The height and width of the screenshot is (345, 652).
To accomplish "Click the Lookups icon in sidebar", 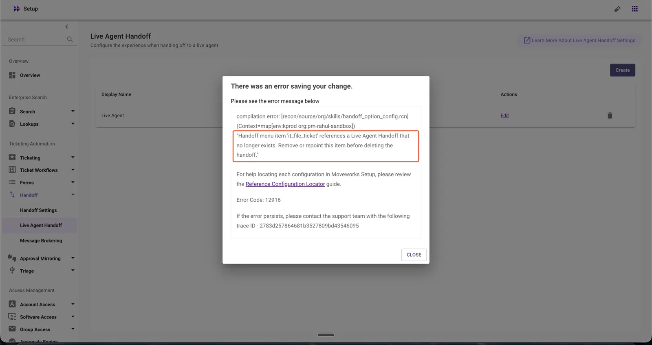I will [12, 124].
